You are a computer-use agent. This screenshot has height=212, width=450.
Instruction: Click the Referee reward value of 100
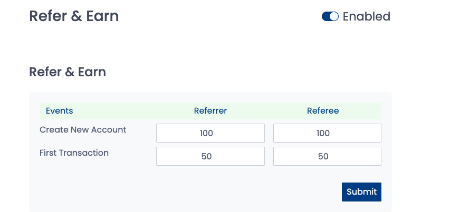click(323, 133)
